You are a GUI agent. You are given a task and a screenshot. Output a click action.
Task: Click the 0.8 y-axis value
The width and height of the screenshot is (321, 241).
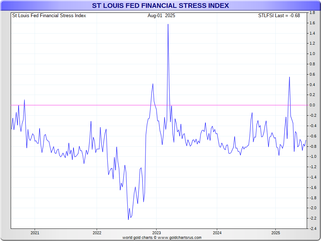312,64
